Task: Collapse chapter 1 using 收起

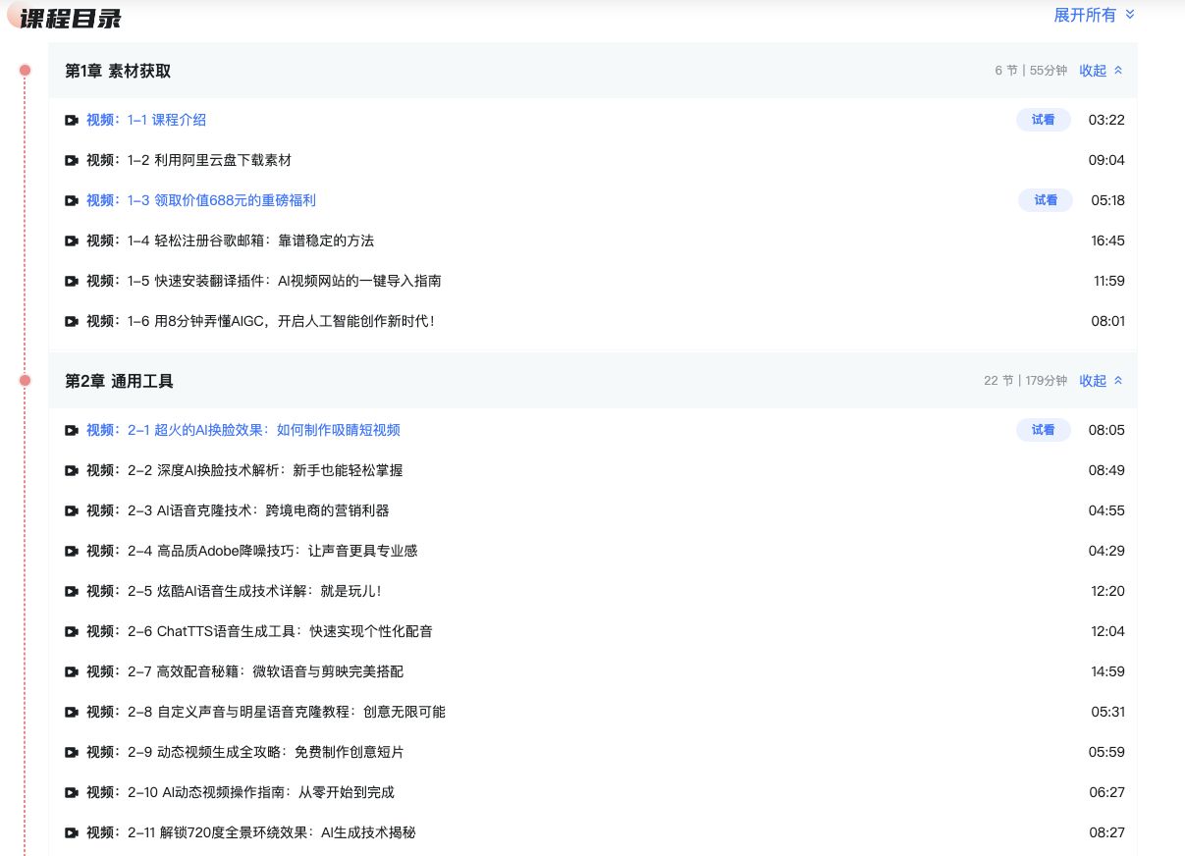Action: [1101, 71]
